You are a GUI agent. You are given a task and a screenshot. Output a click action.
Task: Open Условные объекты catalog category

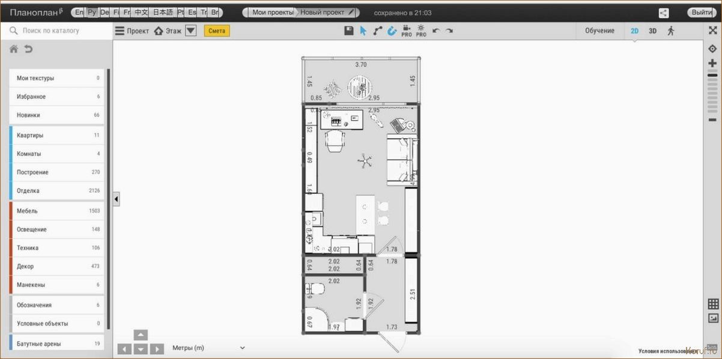(x=57, y=324)
